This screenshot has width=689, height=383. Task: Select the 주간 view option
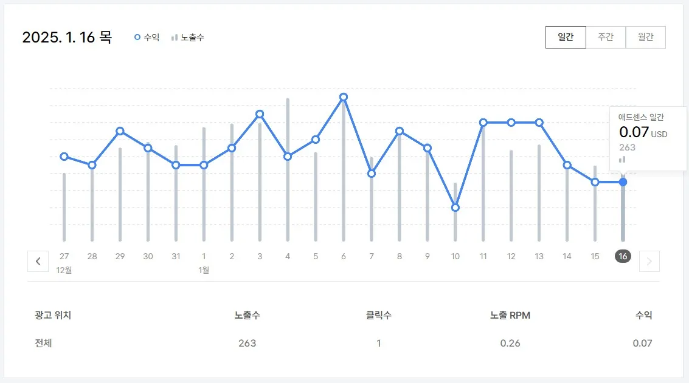606,37
